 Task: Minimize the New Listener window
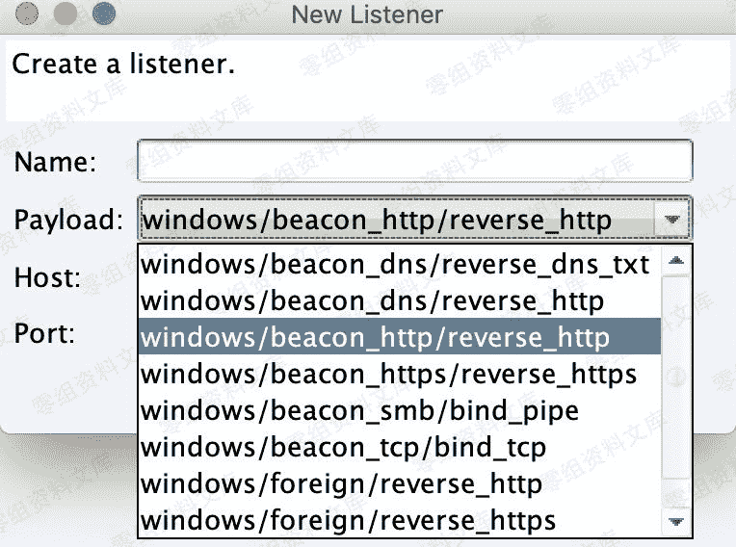click(65, 14)
